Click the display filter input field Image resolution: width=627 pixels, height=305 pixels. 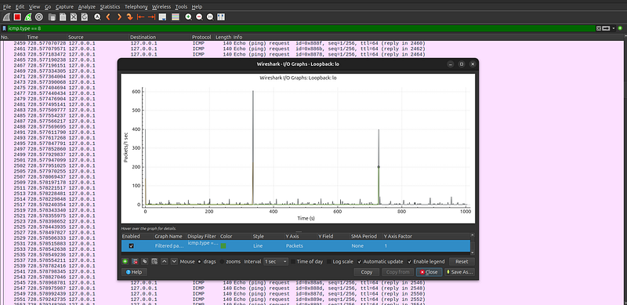click(x=302, y=28)
